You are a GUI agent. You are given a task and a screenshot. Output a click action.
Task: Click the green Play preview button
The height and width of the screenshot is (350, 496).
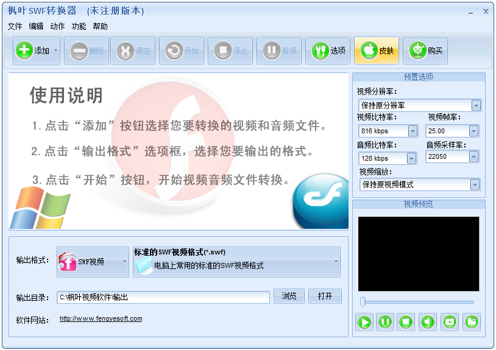(364, 322)
